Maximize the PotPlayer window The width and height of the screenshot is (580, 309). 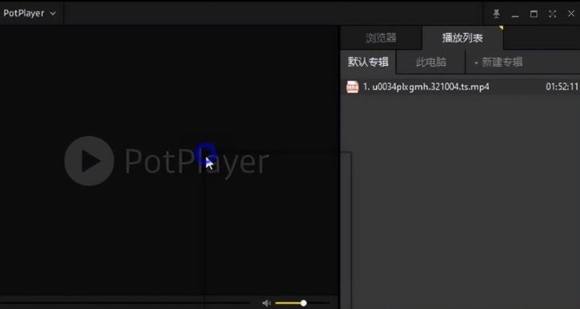(534, 14)
